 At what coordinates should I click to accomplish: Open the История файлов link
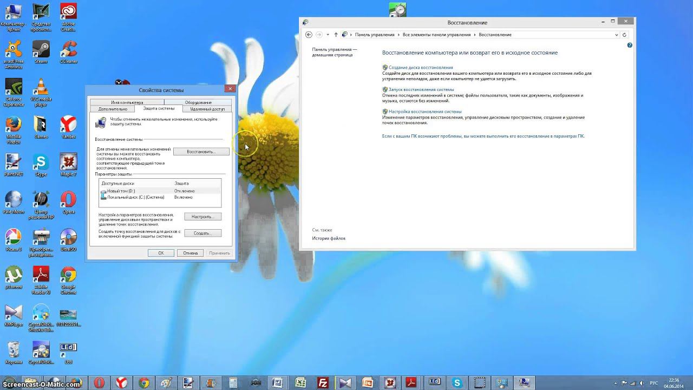click(x=329, y=238)
